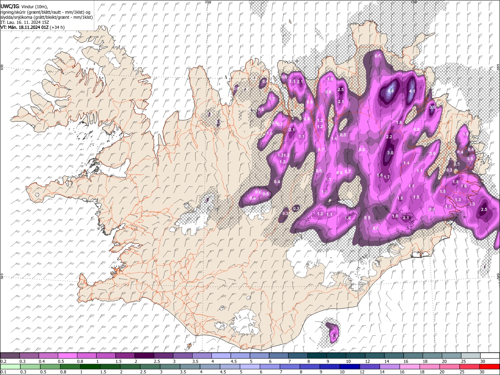Image resolution: width=500 pixels, height=375 pixels.
Task: Click the 'UWC/IG: Vindur (10m)' title text
Action: [x=24, y=6]
